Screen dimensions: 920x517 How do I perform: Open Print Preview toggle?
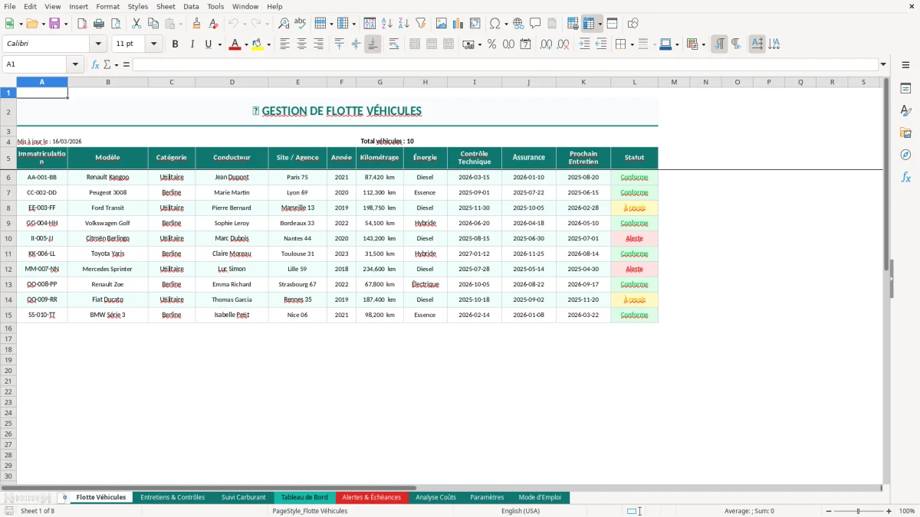tap(116, 24)
